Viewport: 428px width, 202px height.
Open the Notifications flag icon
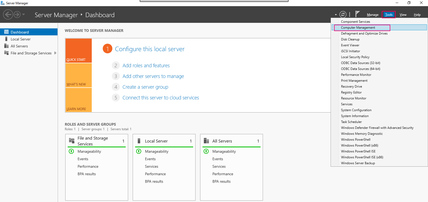tap(357, 14)
